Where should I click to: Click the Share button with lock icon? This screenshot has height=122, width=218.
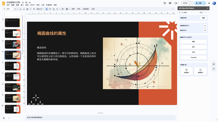(x=199, y=3)
